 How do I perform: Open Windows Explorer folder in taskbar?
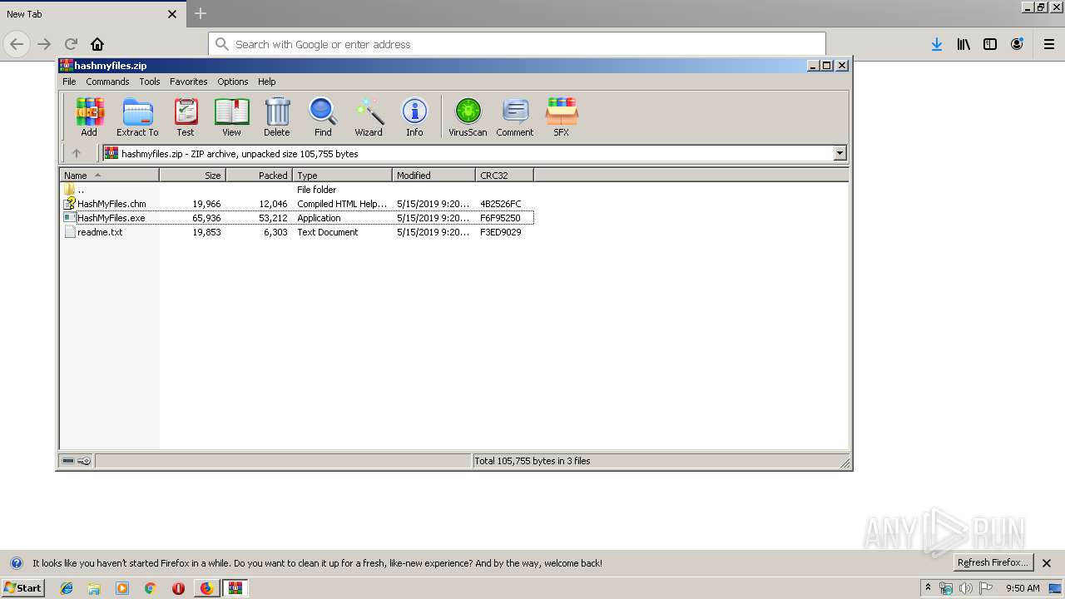tap(94, 588)
